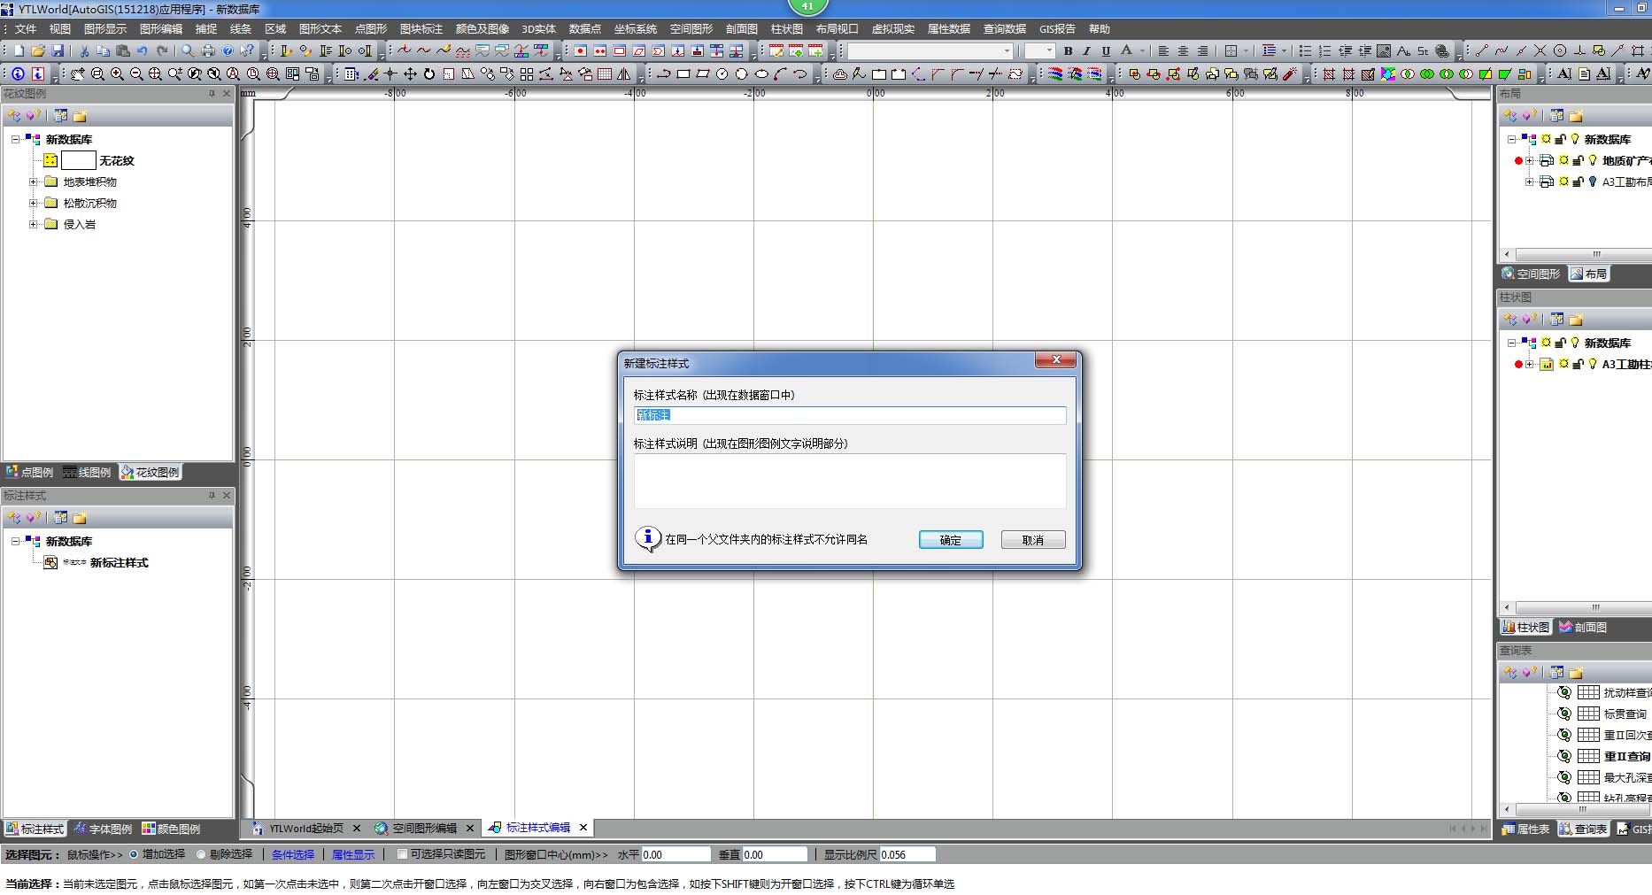Expand the 地质矿产 layout node
The width and height of the screenshot is (1652, 895).
pyautogui.click(x=1529, y=160)
